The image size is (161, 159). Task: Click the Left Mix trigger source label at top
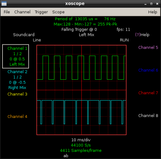[87, 35]
